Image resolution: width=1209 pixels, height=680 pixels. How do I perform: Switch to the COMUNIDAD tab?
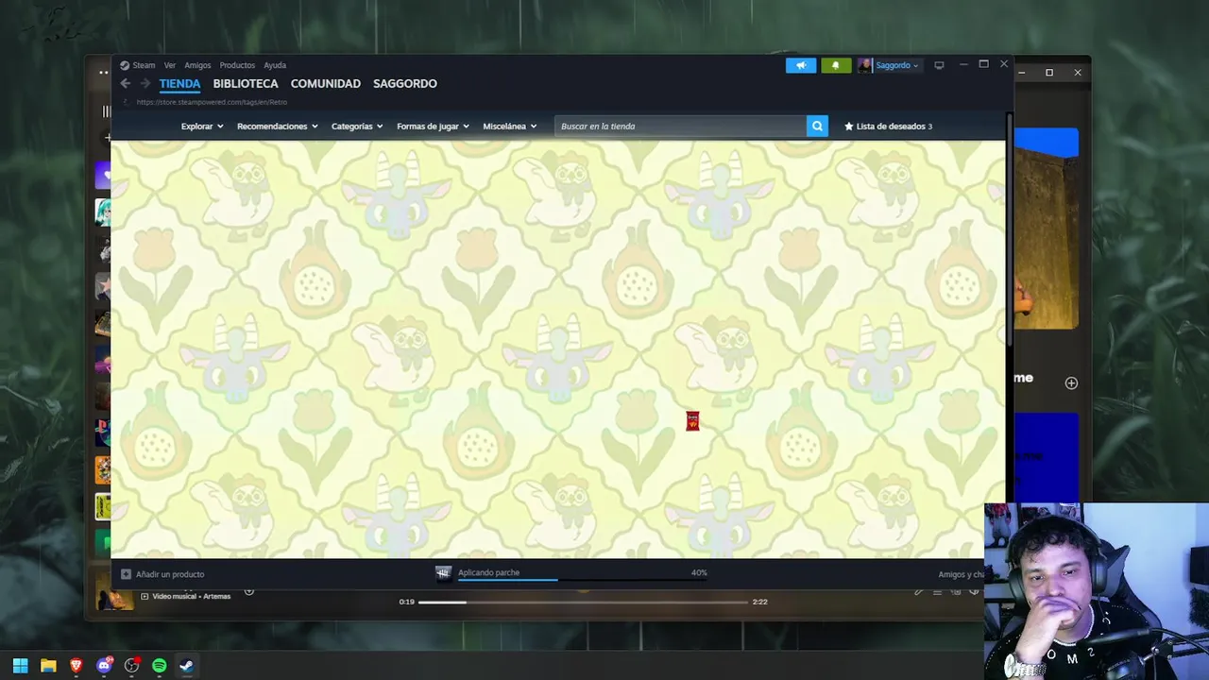click(326, 84)
